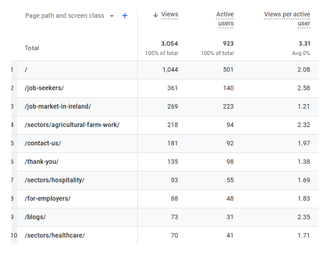Click the /sectors/agricultural-farm-work/ row
Image resolution: width=327 pixels, height=254 pixels.
point(72,124)
